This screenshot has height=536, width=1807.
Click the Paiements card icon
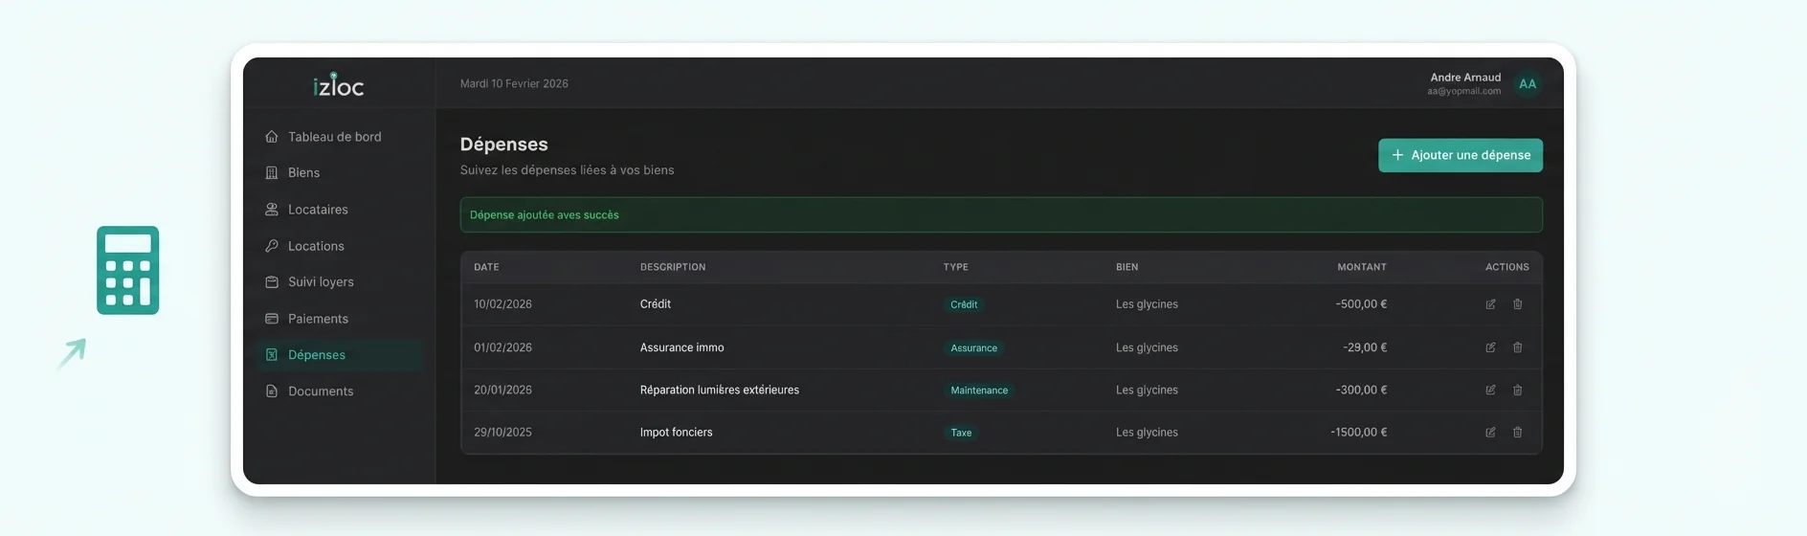pos(272,319)
